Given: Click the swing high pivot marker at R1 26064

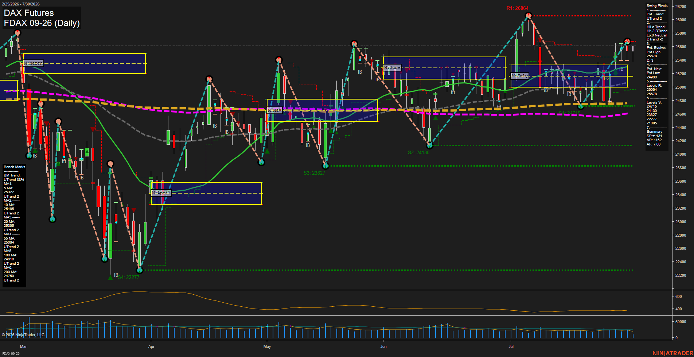Looking at the screenshot, I should [x=529, y=16].
